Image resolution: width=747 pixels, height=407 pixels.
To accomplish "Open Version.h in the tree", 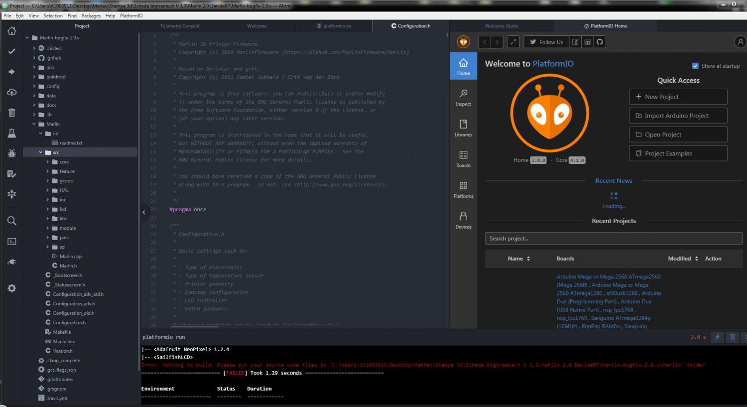I will click(62, 351).
